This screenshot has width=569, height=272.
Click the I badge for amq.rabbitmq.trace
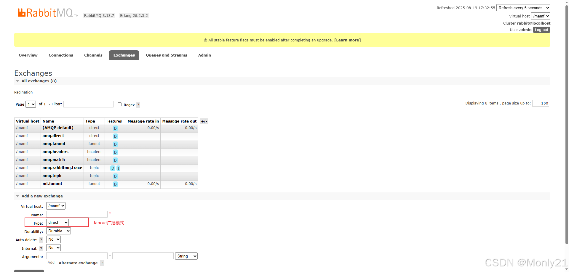point(118,168)
